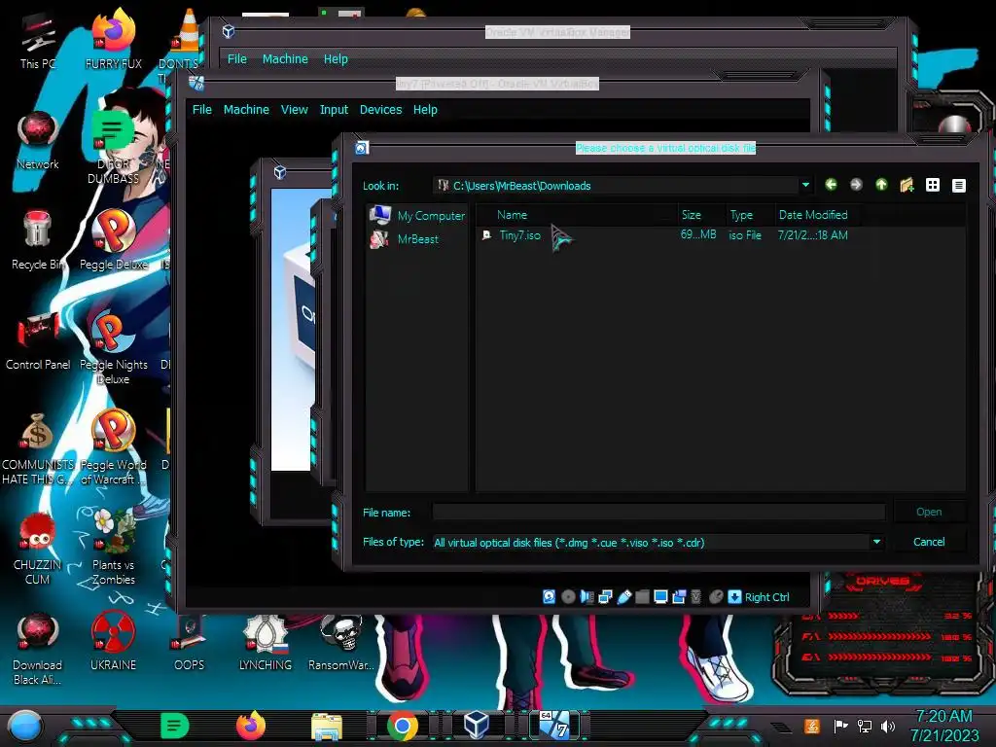Screen dimensions: 996x747
Task: Click network icon in system tray
Action: 865,726
